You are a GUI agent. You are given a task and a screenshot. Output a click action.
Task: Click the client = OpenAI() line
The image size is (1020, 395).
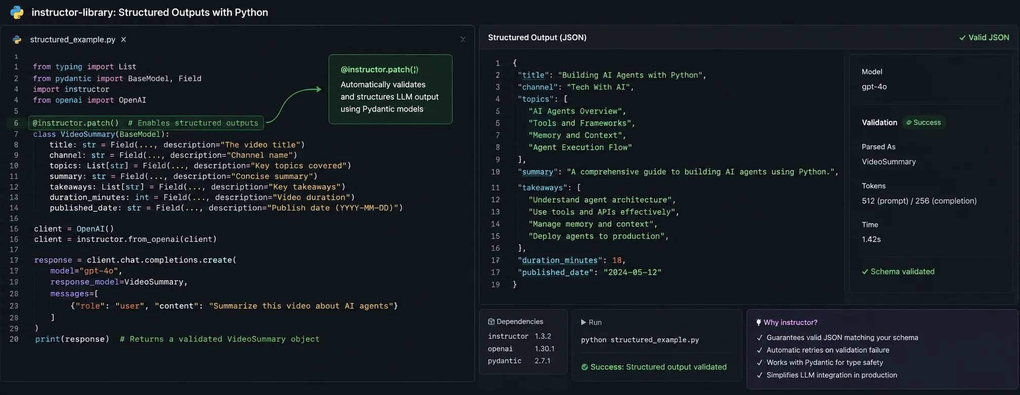[x=74, y=229]
